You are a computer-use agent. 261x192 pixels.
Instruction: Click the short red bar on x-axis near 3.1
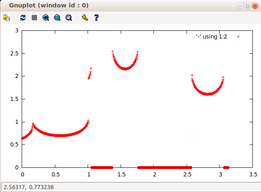point(226,167)
